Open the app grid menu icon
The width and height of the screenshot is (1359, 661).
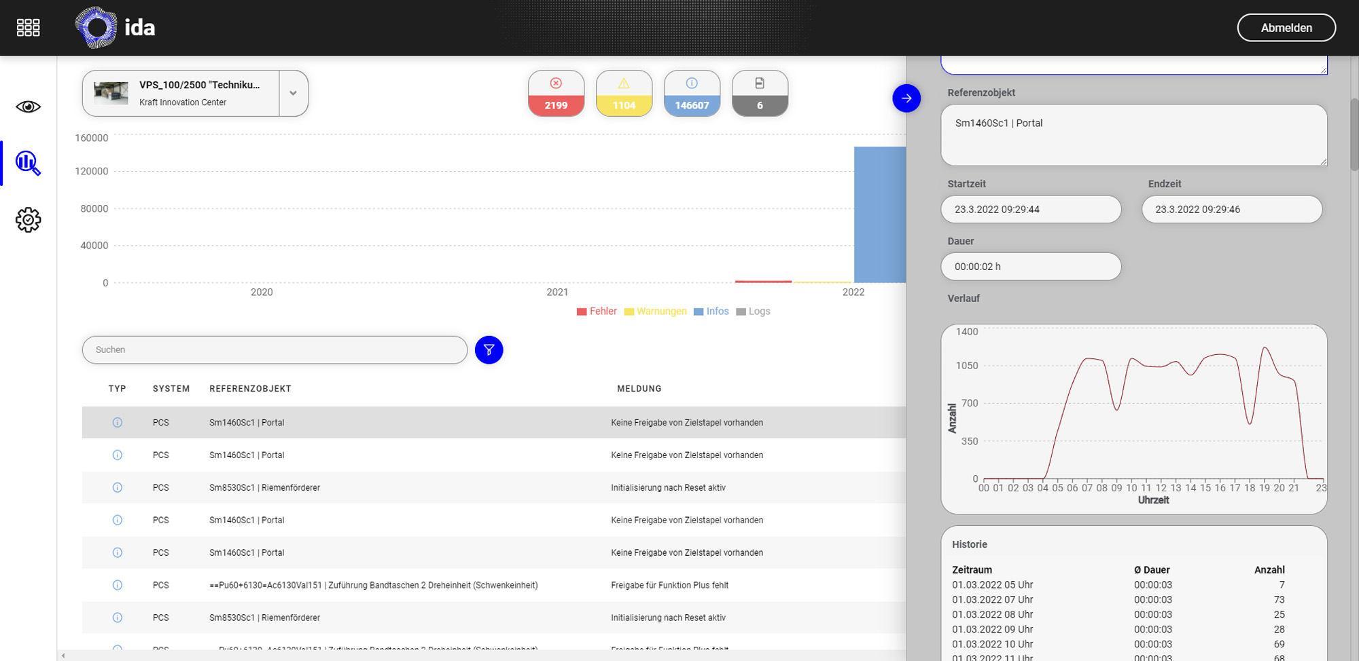[28, 27]
